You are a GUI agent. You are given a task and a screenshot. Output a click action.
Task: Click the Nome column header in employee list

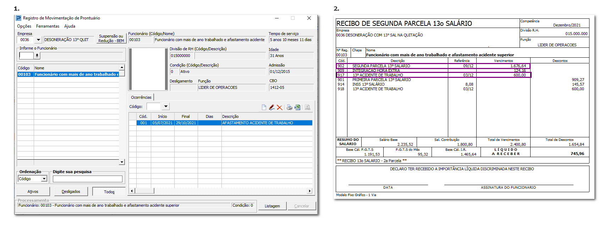click(x=76, y=68)
